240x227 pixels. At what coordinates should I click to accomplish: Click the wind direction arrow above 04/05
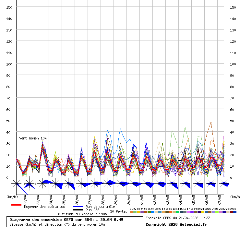[x=185, y=184]
